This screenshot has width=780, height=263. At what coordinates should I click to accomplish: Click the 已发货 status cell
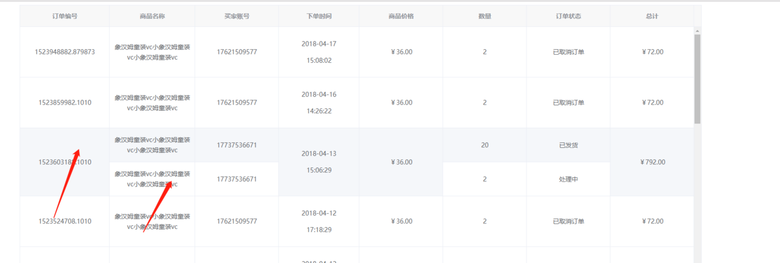pos(568,145)
